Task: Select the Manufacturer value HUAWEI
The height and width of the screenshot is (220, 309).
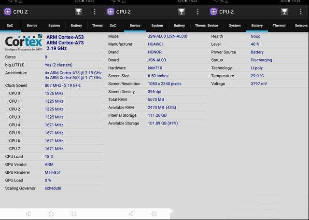Action: (155, 44)
